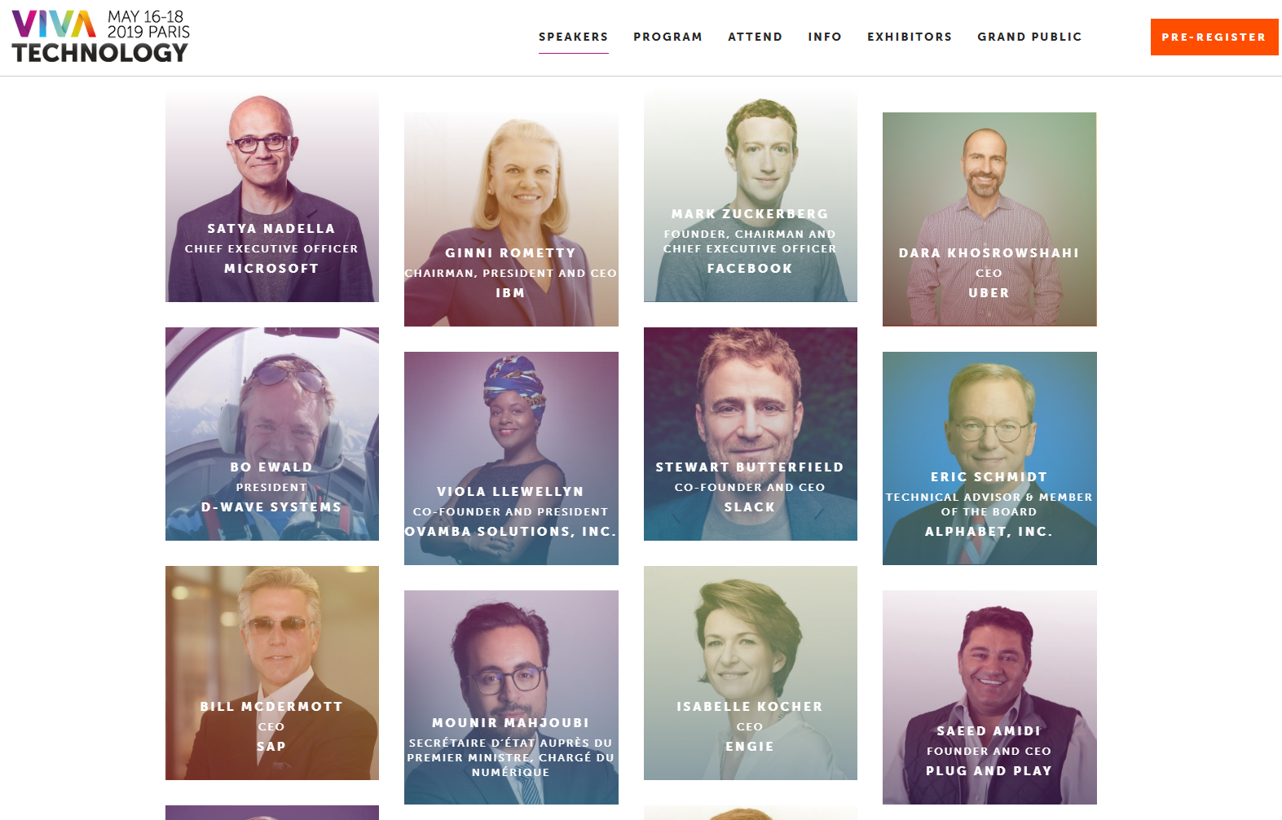The width and height of the screenshot is (1282, 820).
Task: Go to Grand Public page
Action: pyautogui.click(x=1029, y=37)
